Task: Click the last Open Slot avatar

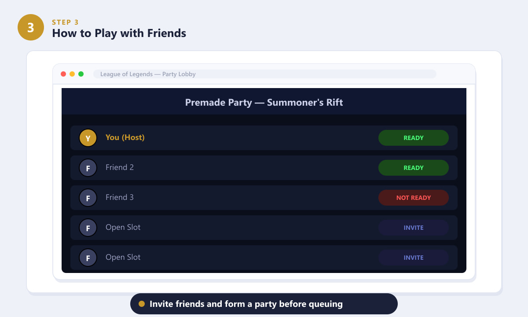Action: 88,258
